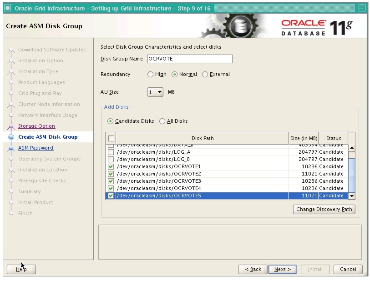Click the Disk Group Name field
Viewport: 370px width, 291px height.
click(190, 59)
